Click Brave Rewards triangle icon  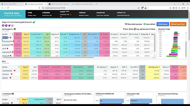click(145, 8)
